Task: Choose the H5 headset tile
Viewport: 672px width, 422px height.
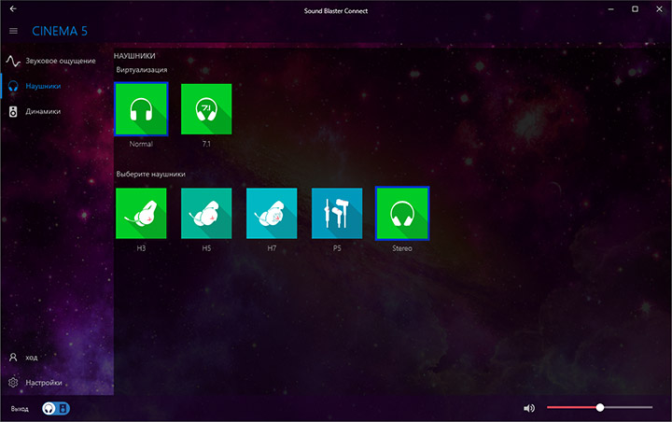Action: (x=206, y=213)
